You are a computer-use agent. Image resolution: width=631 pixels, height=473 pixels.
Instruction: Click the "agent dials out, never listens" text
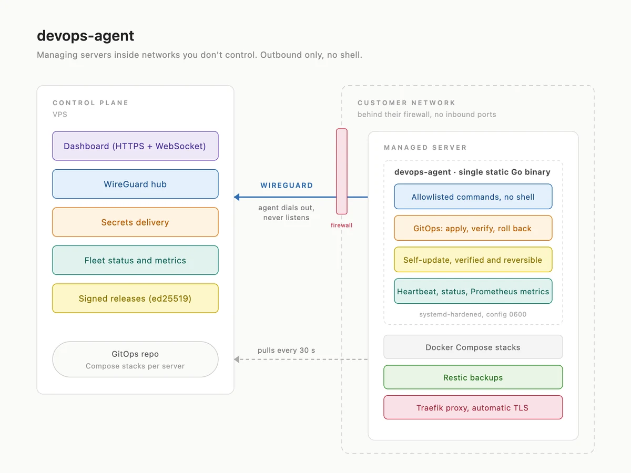(287, 213)
